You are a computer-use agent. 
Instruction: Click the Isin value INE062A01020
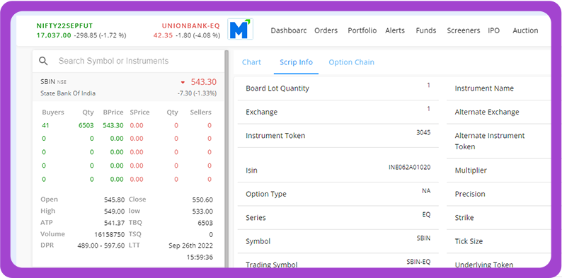click(410, 167)
